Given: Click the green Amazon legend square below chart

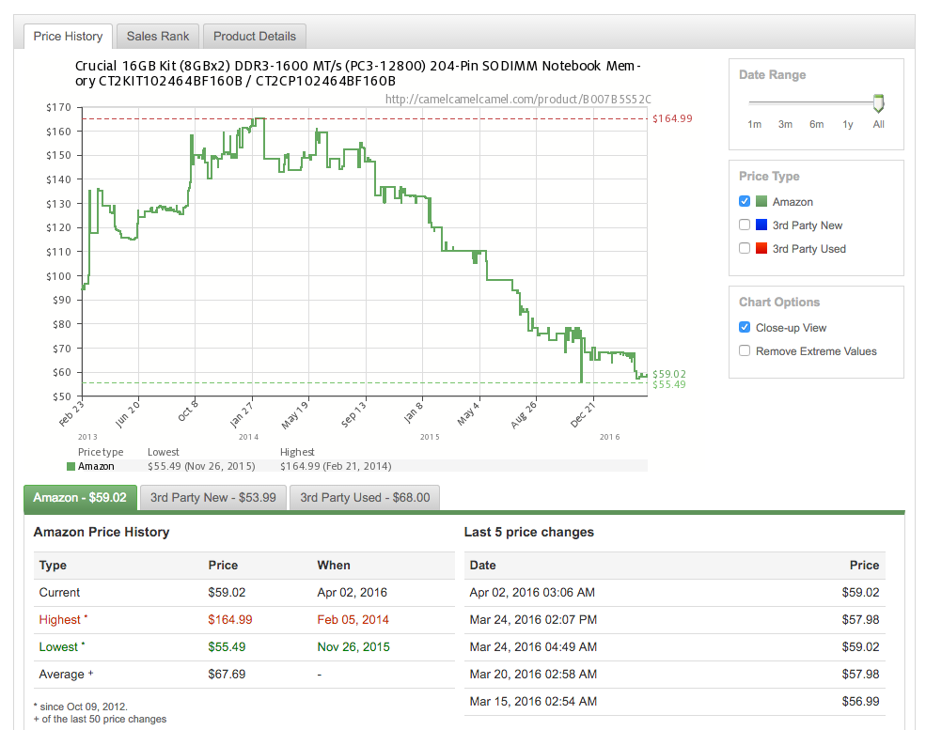Looking at the screenshot, I should (71, 466).
